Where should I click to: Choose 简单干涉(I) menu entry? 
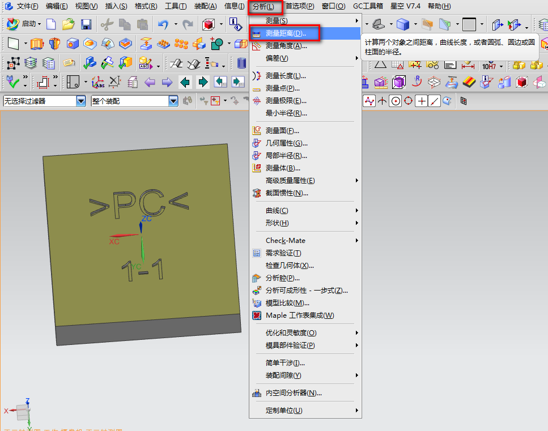(x=285, y=362)
